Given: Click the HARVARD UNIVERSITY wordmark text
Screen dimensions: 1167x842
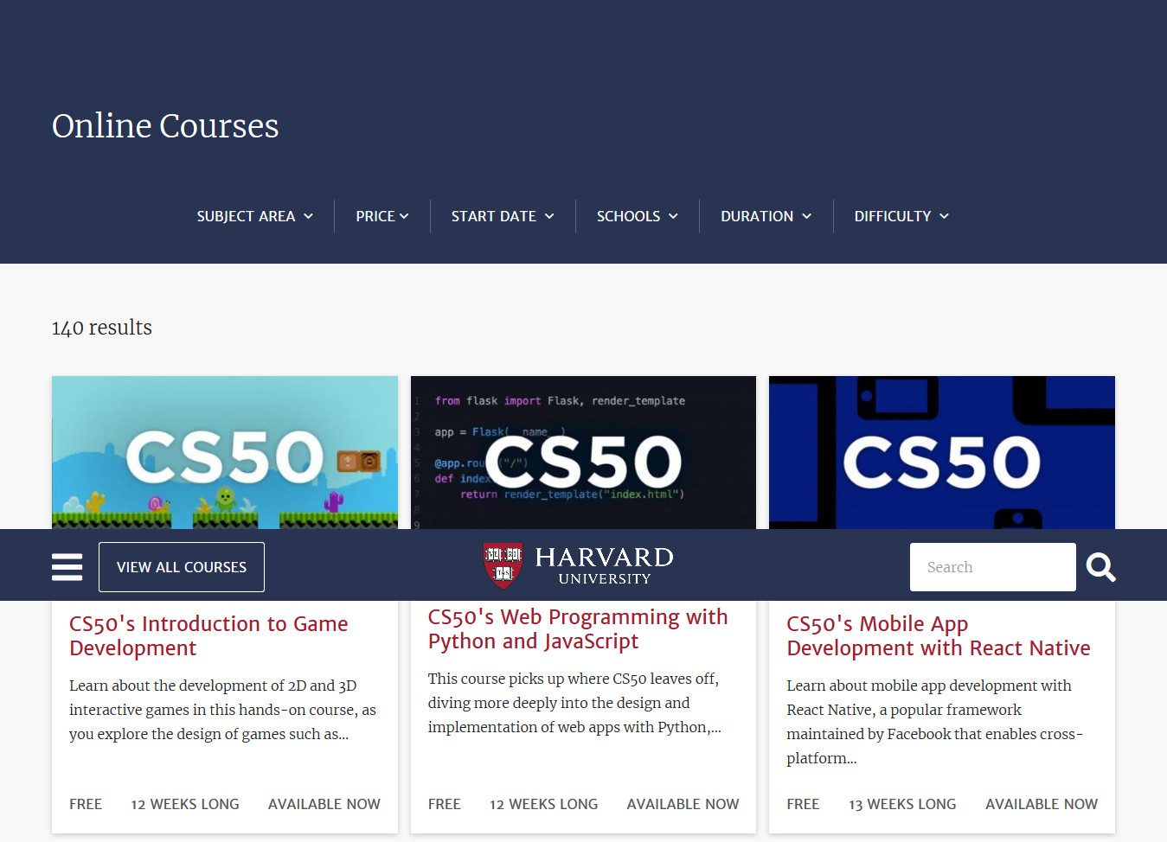Looking at the screenshot, I should (x=604, y=566).
